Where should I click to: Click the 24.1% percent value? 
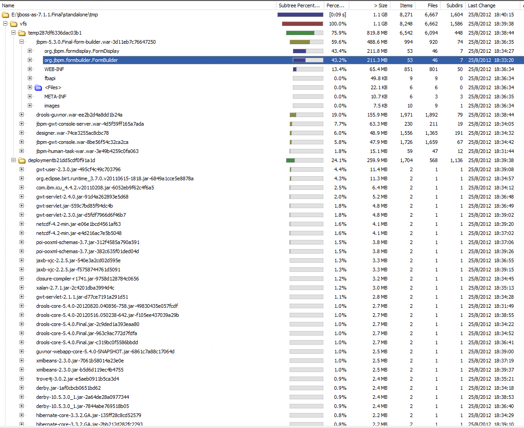coord(339,160)
